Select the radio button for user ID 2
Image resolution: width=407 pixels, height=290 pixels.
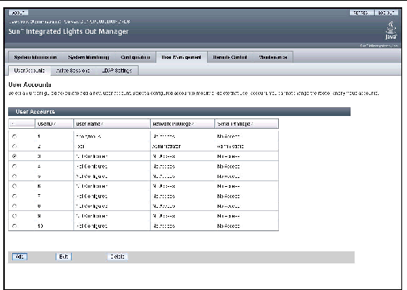[15, 147]
